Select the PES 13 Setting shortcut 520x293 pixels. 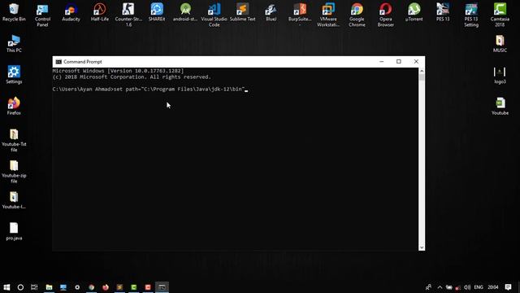[471, 15]
